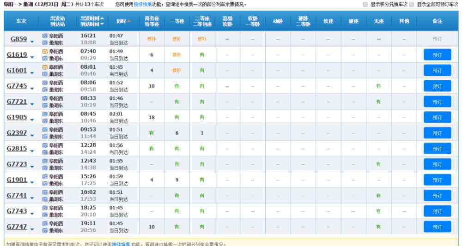Click business seat count 10 for G7747
Screen dimensions: 462x246
coord(152,227)
